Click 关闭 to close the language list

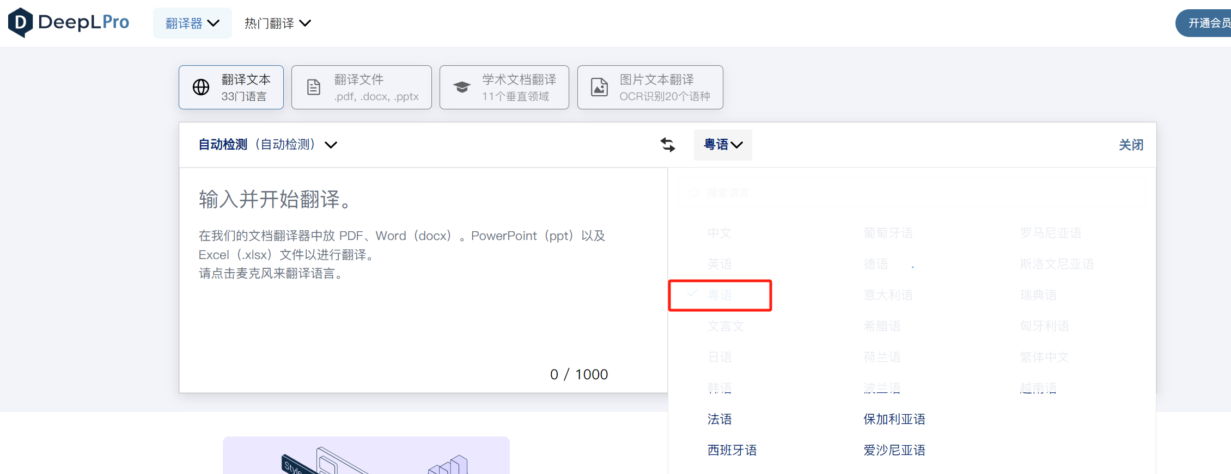coord(1131,145)
